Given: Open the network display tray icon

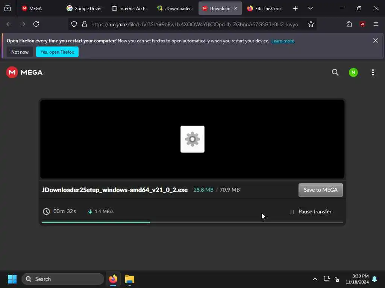Looking at the screenshot, I should 327,279.
